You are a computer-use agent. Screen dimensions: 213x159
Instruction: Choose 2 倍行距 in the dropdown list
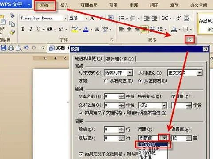[153, 152]
